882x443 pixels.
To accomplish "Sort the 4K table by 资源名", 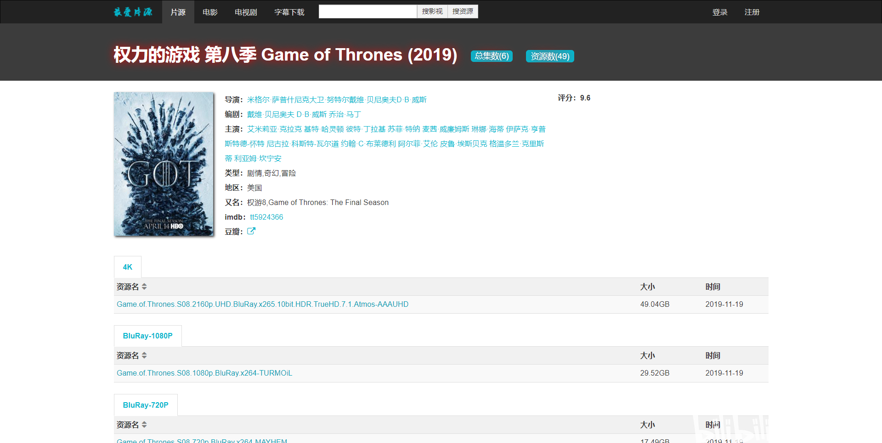I will click(x=144, y=287).
